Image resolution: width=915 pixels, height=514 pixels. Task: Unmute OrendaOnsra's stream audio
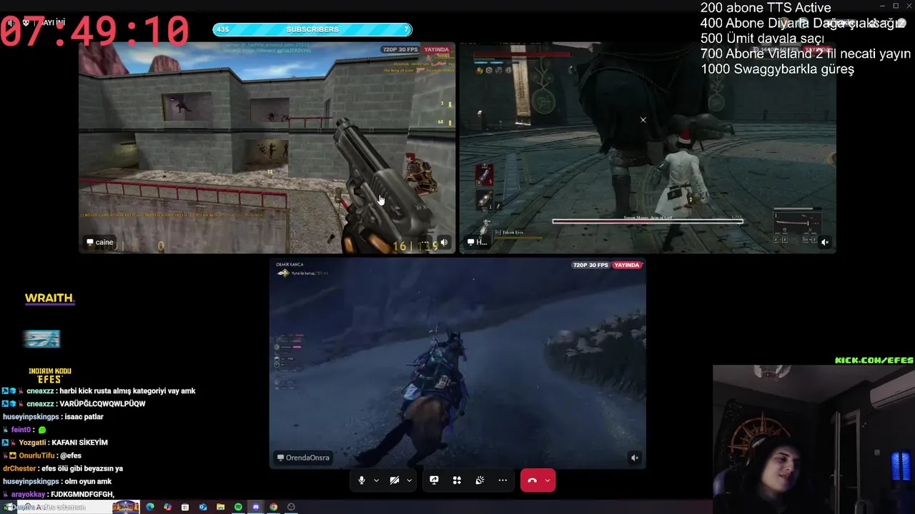pyautogui.click(x=635, y=458)
